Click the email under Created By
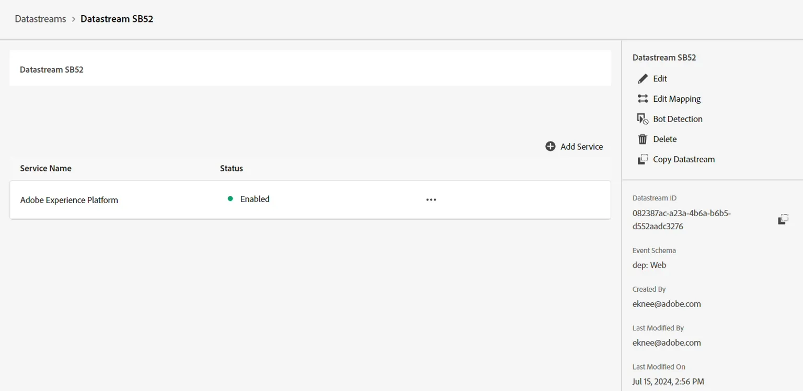The width and height of the screenshot is (803, 391). (x=667, y=304)
